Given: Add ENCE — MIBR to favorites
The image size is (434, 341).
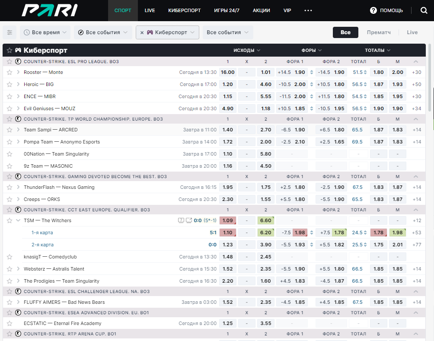Looking at the screenshot, I should pyautogui.click(x=10, y=96).
